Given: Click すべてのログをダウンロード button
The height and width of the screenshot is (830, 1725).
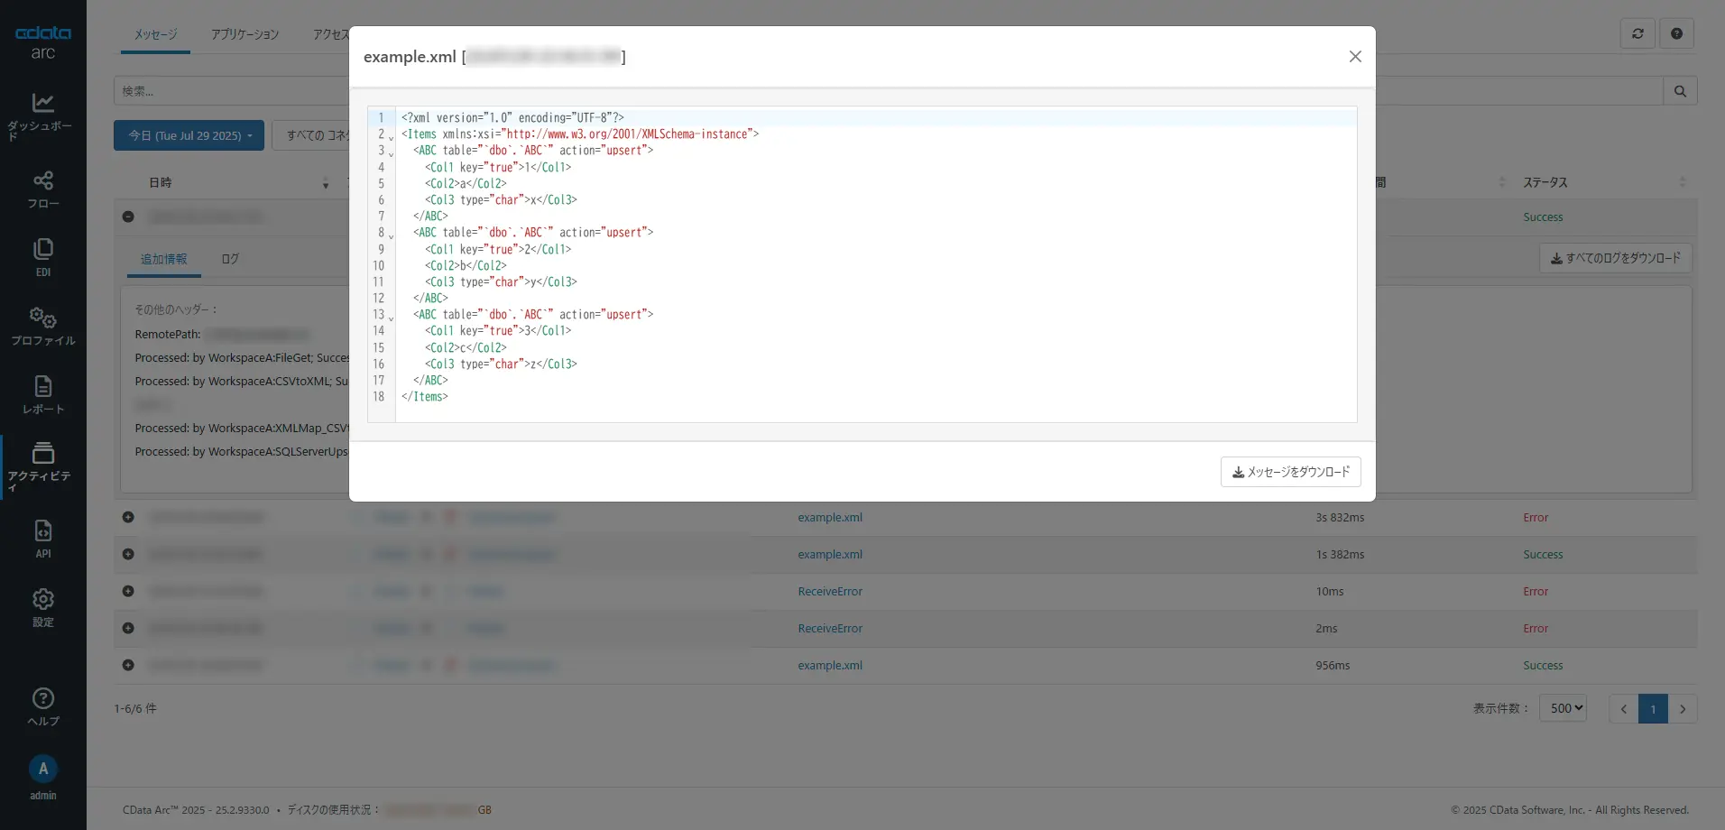Looking at the screenshot, I should pos(1616,258).
